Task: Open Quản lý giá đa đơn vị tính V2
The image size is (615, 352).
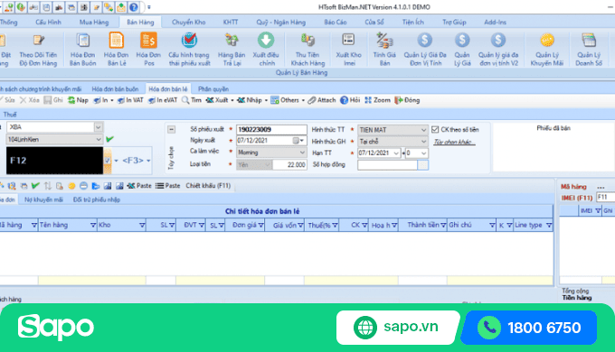Action: [x=498, y=50]
